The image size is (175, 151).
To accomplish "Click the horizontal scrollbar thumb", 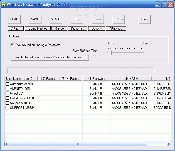I will [x=78, y=144].
